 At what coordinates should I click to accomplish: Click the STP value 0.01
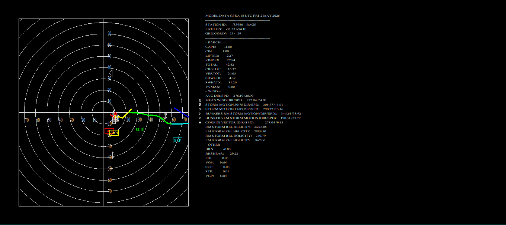pos(226,171)
